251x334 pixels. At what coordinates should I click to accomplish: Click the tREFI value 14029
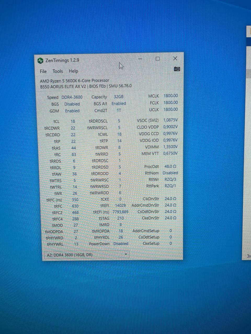120,205
